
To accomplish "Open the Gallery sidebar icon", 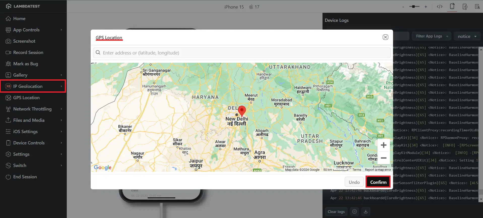I will pyautogui.click(x=8, y=75).
